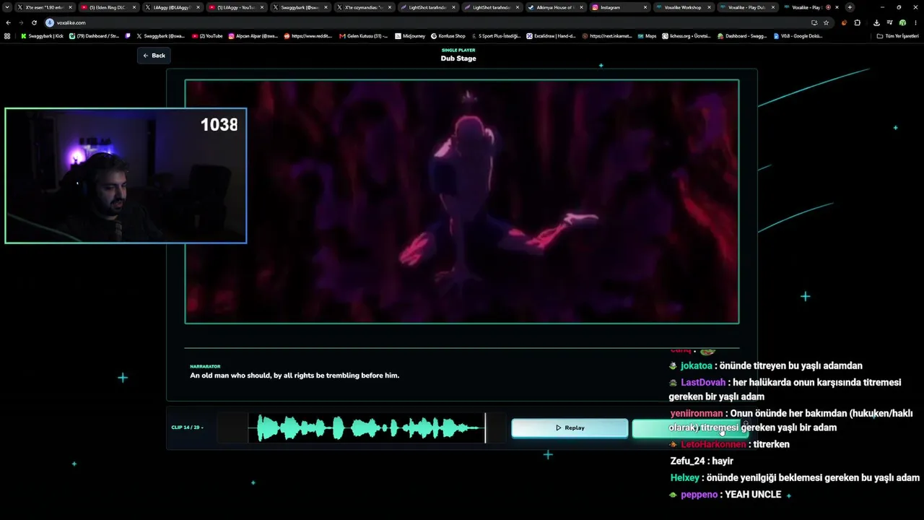Viewport: 924px width, 520px height.
Task: Reload the voxalike.com page
Action: (x=34, y=22)
